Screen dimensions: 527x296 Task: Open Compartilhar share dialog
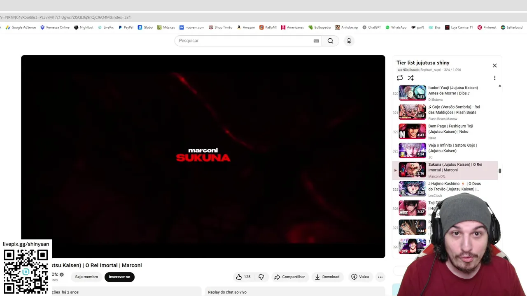pos(289,277)
